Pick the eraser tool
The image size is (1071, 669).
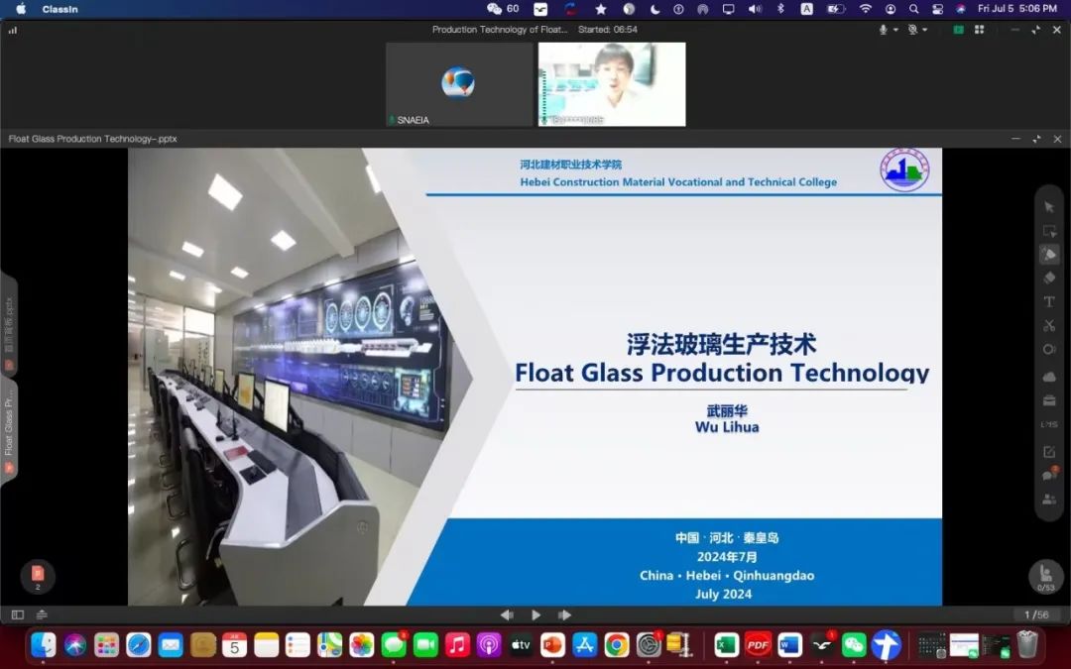click(x=1049, y=278)
